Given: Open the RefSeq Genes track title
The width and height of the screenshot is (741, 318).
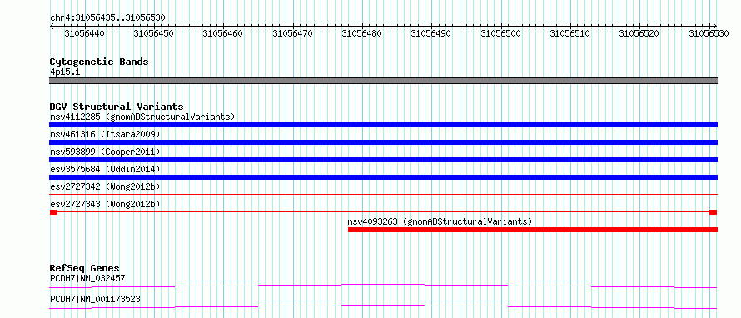Looking at the screenshot, I should 85,268.
